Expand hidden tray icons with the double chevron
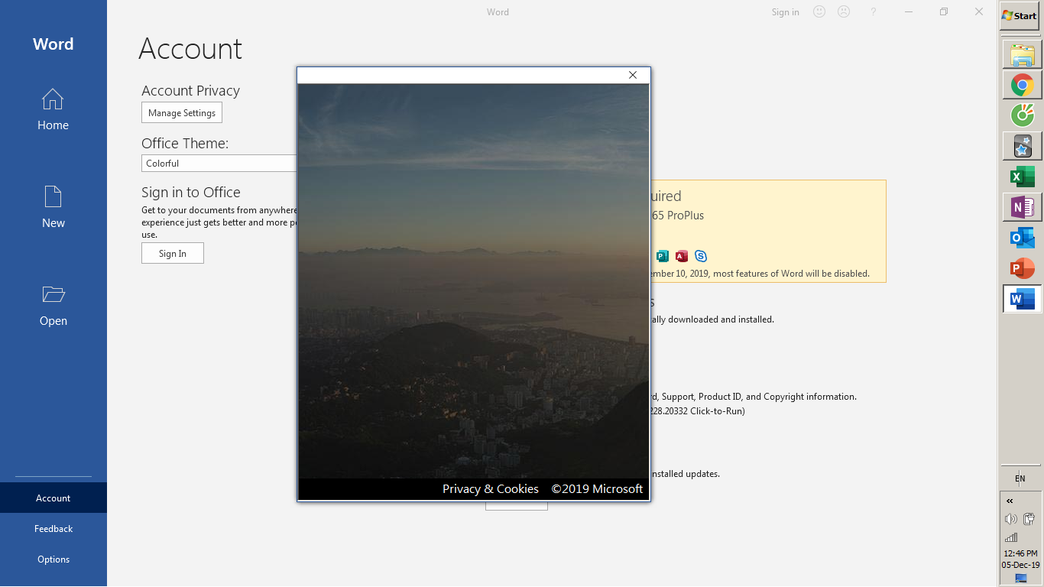 (x=1010, y=501)
